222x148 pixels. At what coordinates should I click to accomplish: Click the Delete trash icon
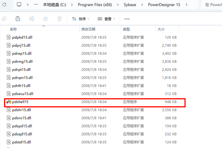(x=59, y=19)
